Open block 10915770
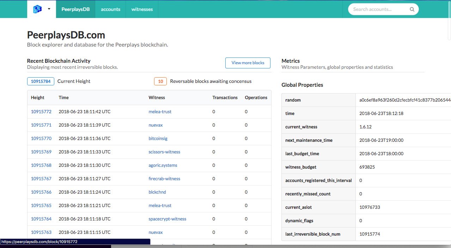Screen dimensions: 451x248 (x=41, y=139)
